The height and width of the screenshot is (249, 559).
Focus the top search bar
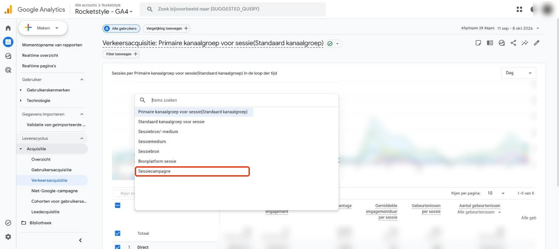232,9
